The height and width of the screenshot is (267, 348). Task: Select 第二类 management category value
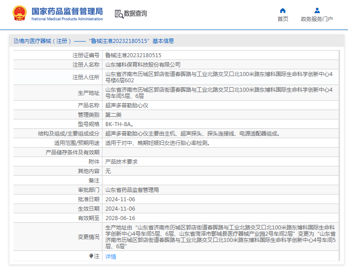click(113, 115)
